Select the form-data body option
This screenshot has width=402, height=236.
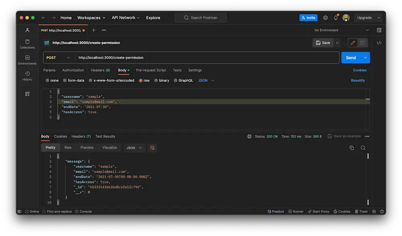pos(73,80)
